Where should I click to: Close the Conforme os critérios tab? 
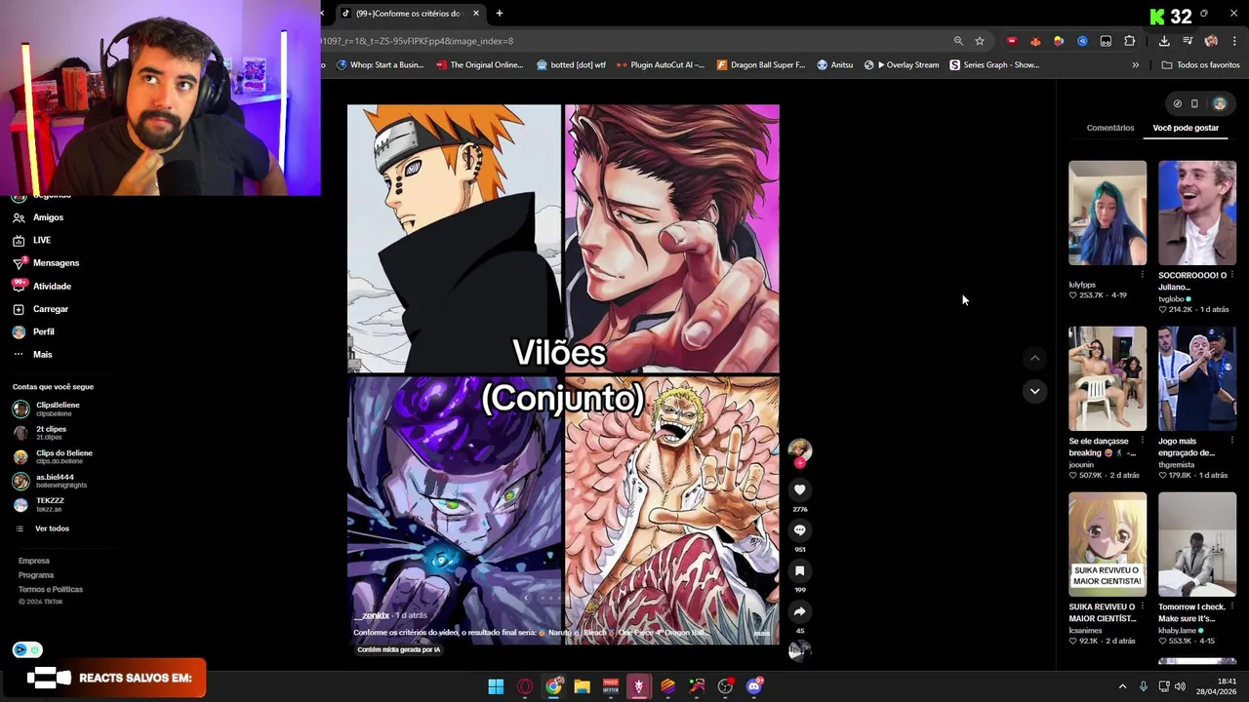pos(476,13)
